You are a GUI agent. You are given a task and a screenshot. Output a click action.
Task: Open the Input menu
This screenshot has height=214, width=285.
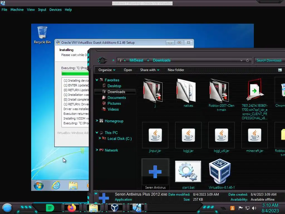42,10
